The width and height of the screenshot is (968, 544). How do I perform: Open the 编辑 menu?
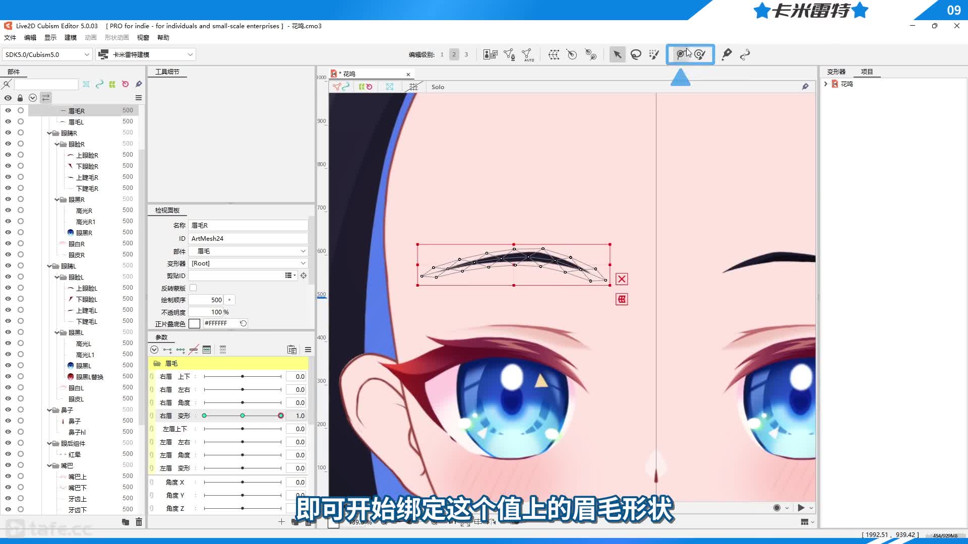point(30,37)
